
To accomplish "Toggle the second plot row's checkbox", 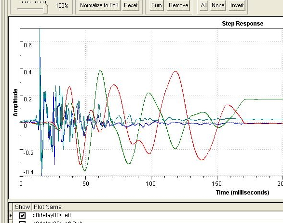I will tap(23, 222).
